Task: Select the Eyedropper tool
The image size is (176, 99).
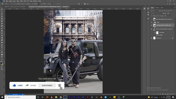Action: [2, 23]
